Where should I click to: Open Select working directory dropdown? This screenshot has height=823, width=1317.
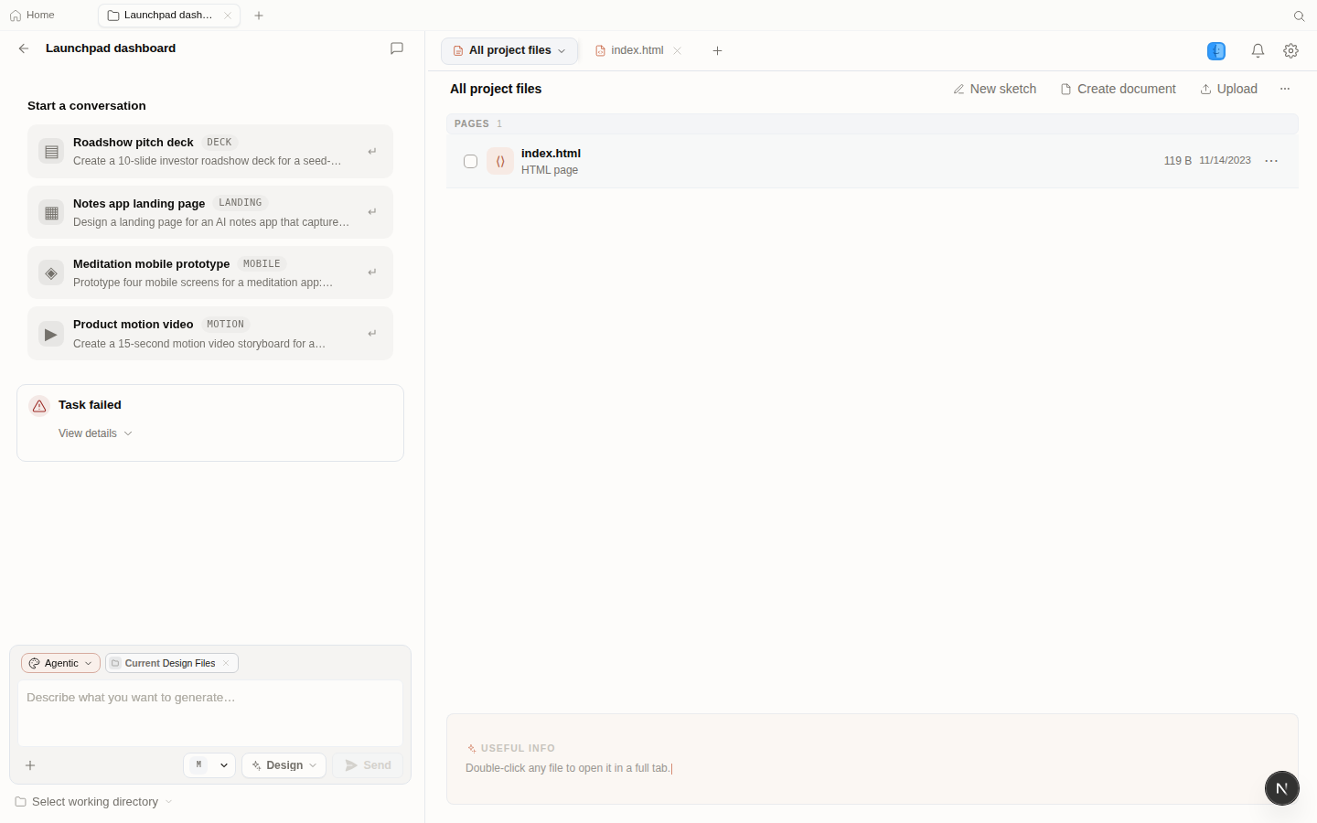93,802
